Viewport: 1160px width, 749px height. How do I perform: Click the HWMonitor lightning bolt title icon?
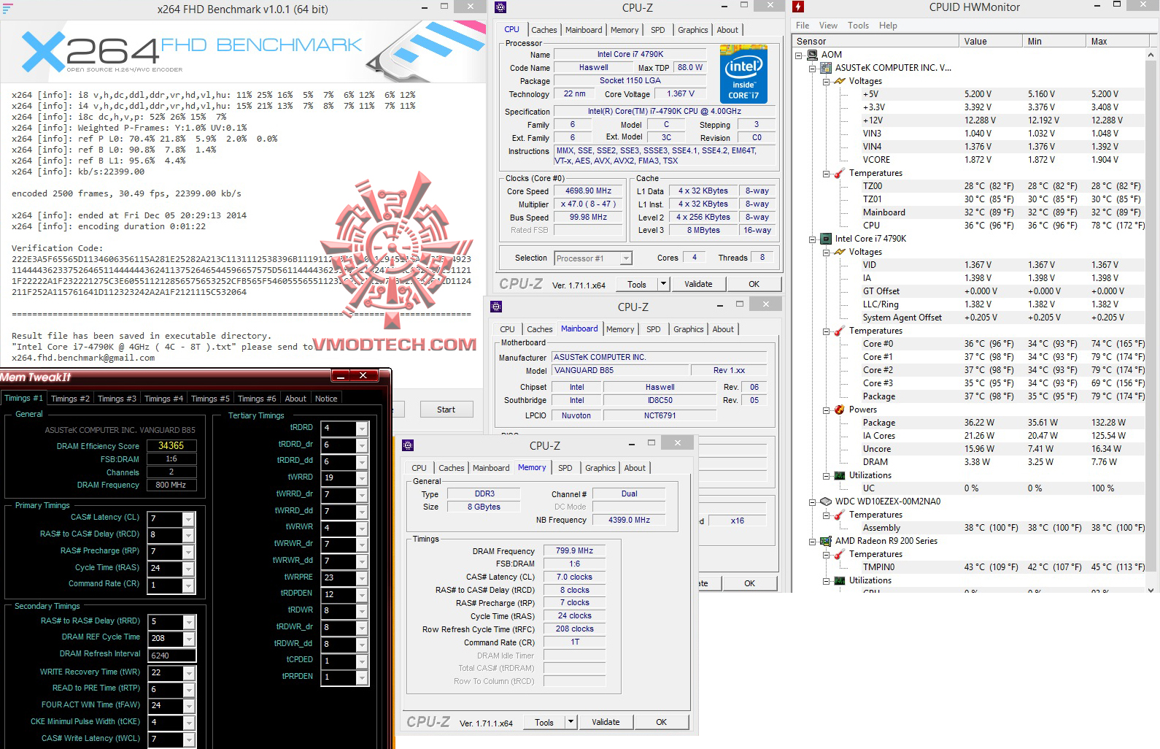click(798, 7)
